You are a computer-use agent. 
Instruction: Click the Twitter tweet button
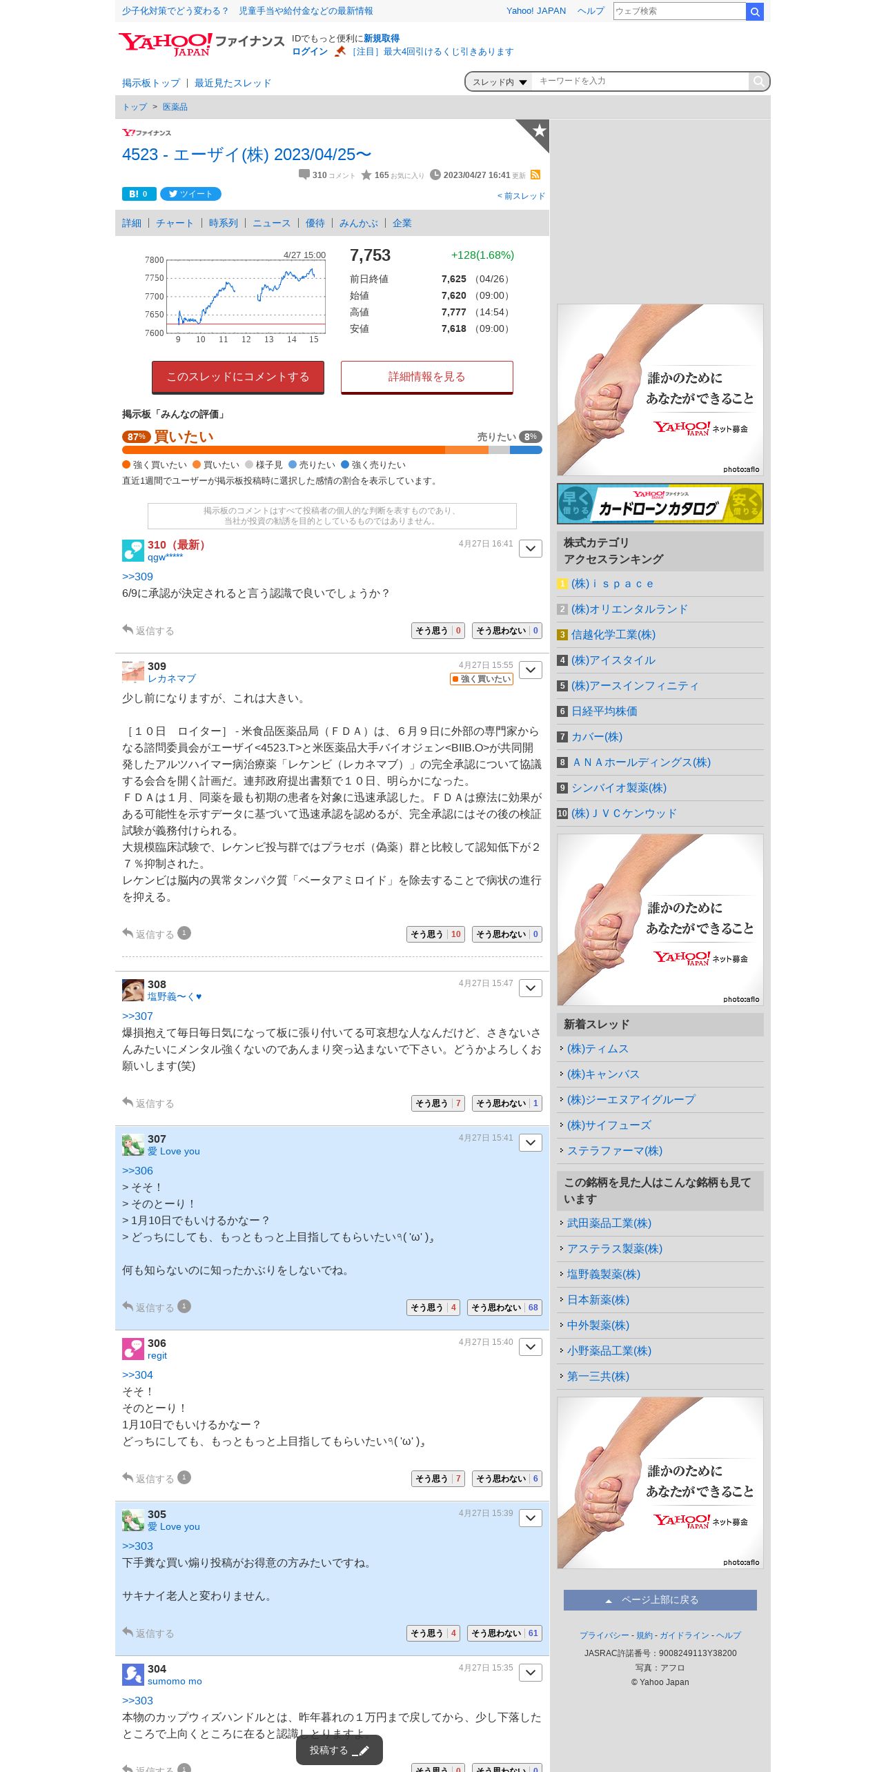coord(190,194)
